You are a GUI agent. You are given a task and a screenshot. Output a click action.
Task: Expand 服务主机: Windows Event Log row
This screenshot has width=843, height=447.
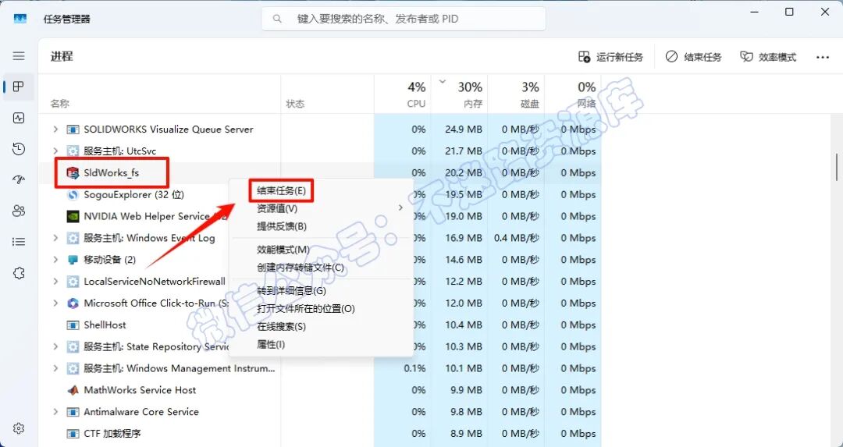55,238
